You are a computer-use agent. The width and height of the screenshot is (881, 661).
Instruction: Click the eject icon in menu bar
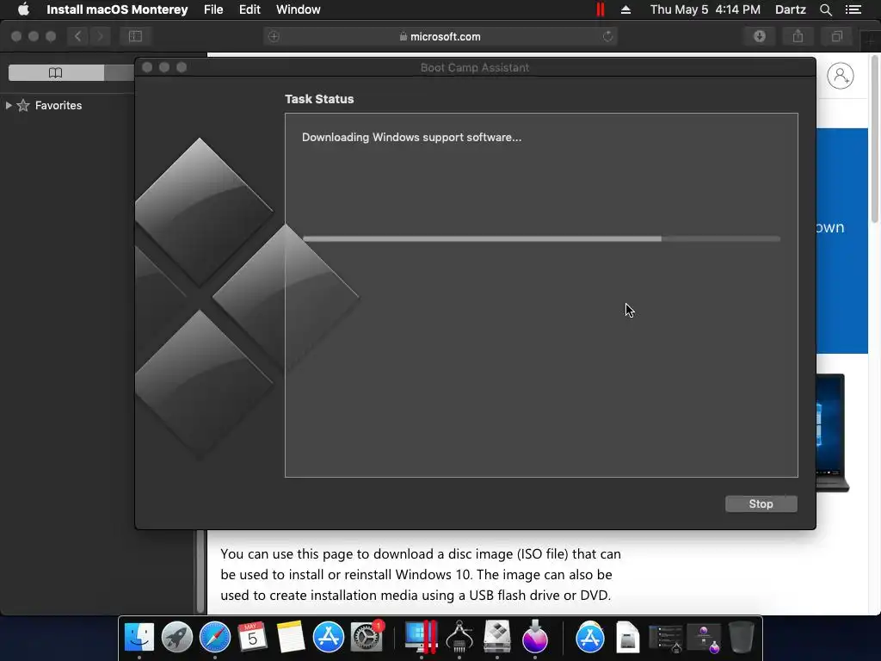(x=625, y=9)
